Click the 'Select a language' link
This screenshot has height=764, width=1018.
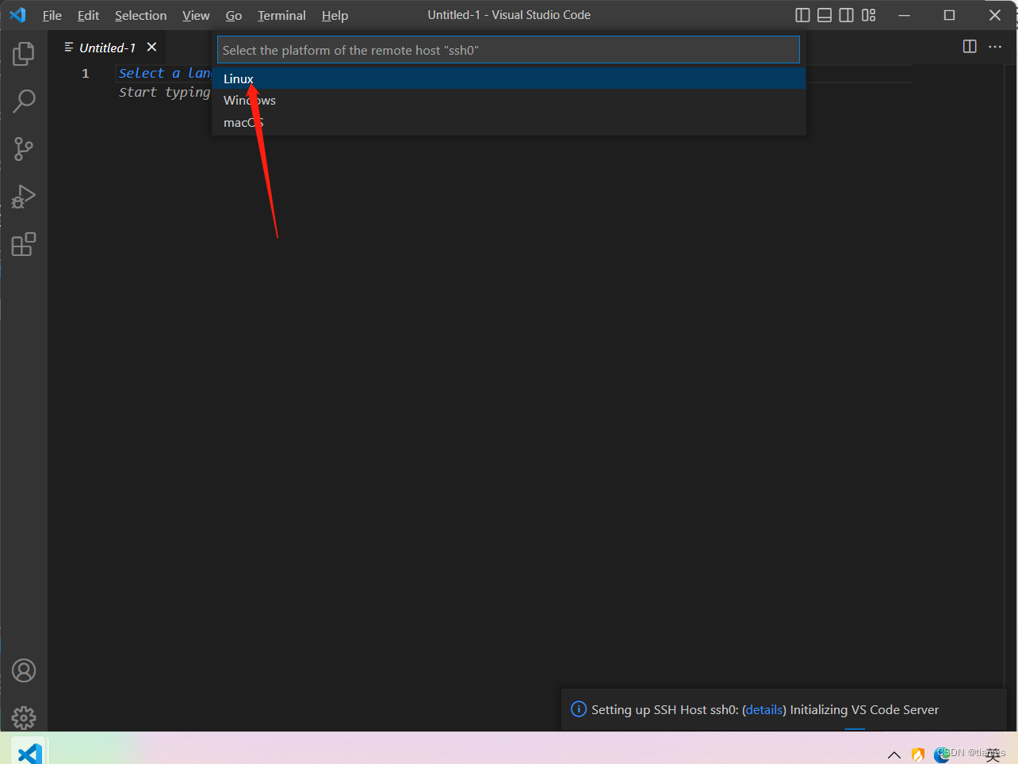(165, 73)
